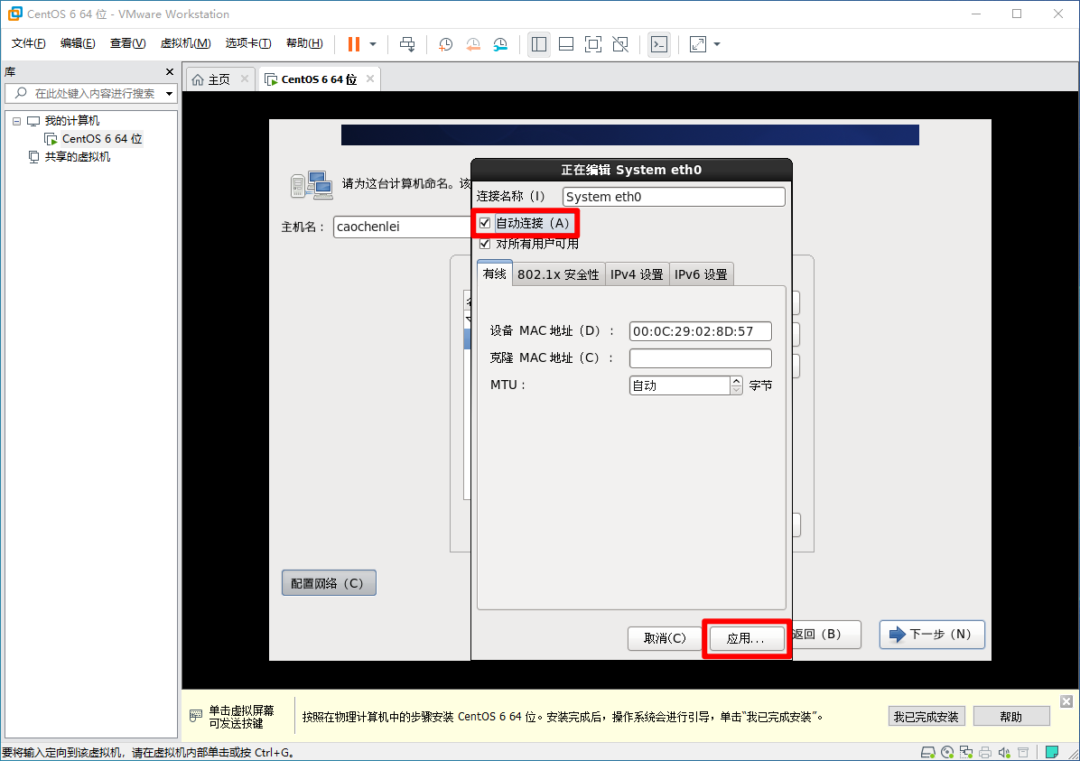
Task: Open the teal message log note icon
Action: (1052, 752)
